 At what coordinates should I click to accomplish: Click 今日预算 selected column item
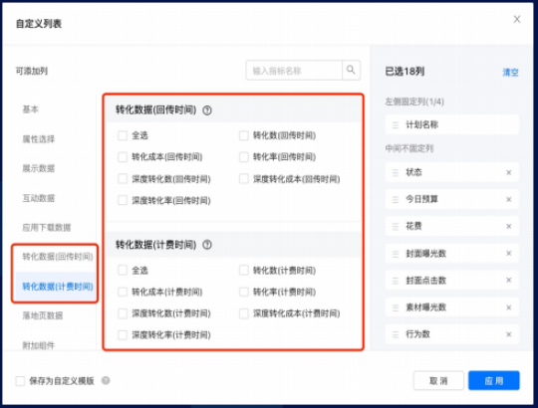[452, 199]
